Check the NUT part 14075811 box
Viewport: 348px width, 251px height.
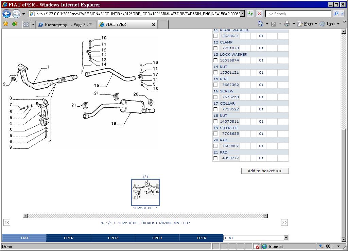click(215, 121)
